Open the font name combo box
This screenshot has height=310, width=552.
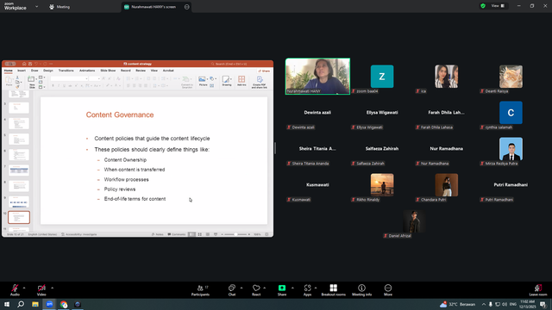click(69, 78)
